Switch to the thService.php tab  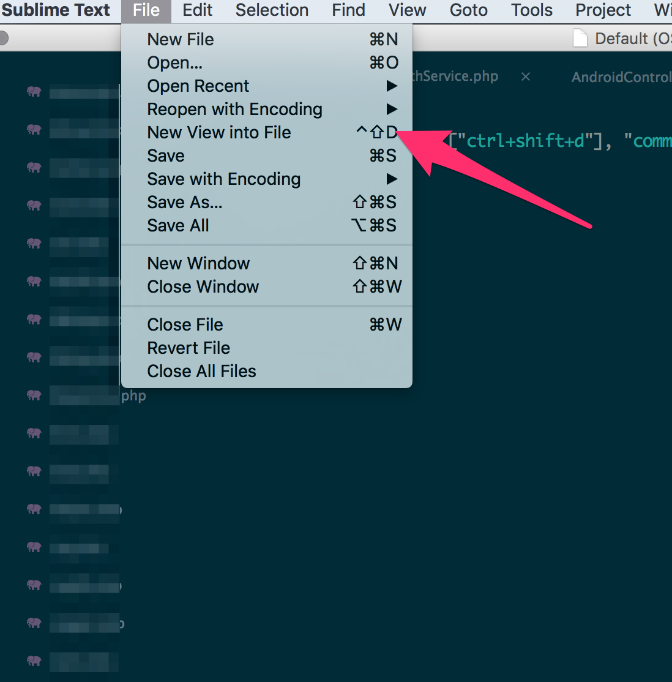click(455, 77)
